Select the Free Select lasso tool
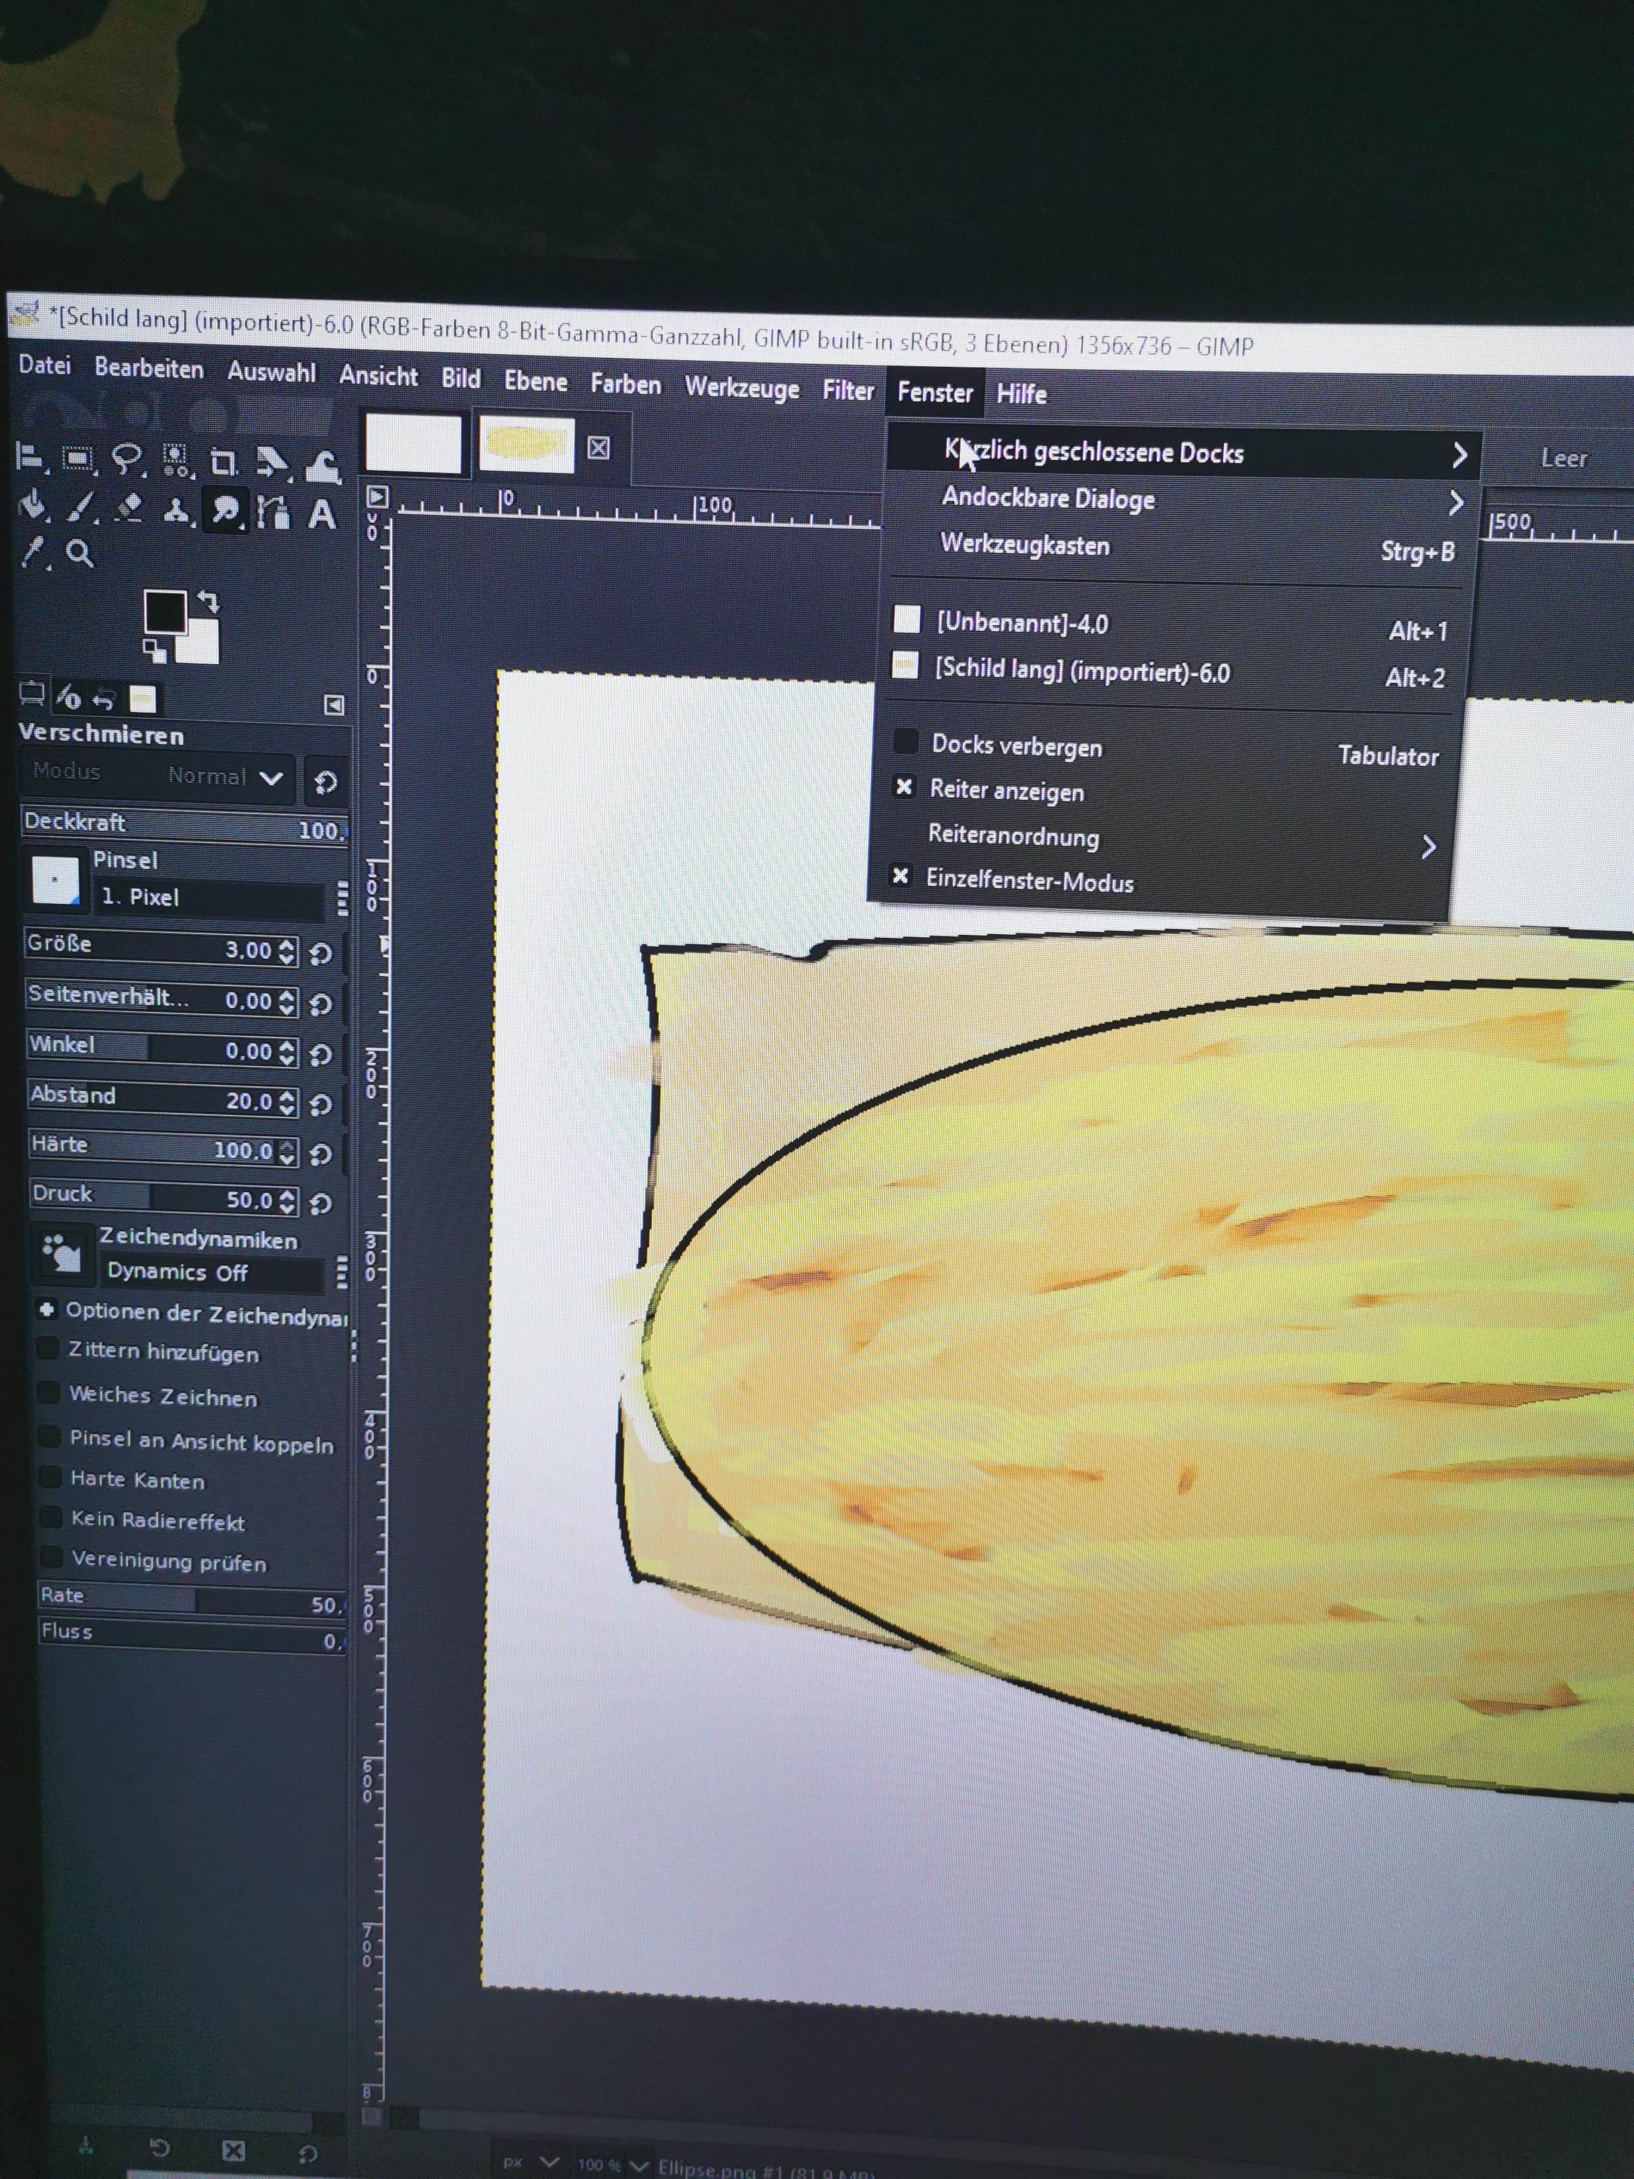1634x2179 pixels. pos(126,459)
